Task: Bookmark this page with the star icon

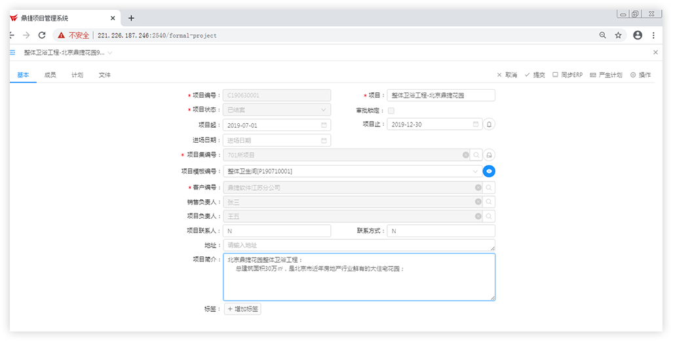Action: point(618,35)
